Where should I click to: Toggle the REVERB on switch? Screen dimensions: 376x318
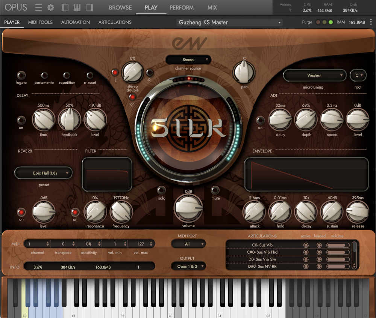click(21, 213)
